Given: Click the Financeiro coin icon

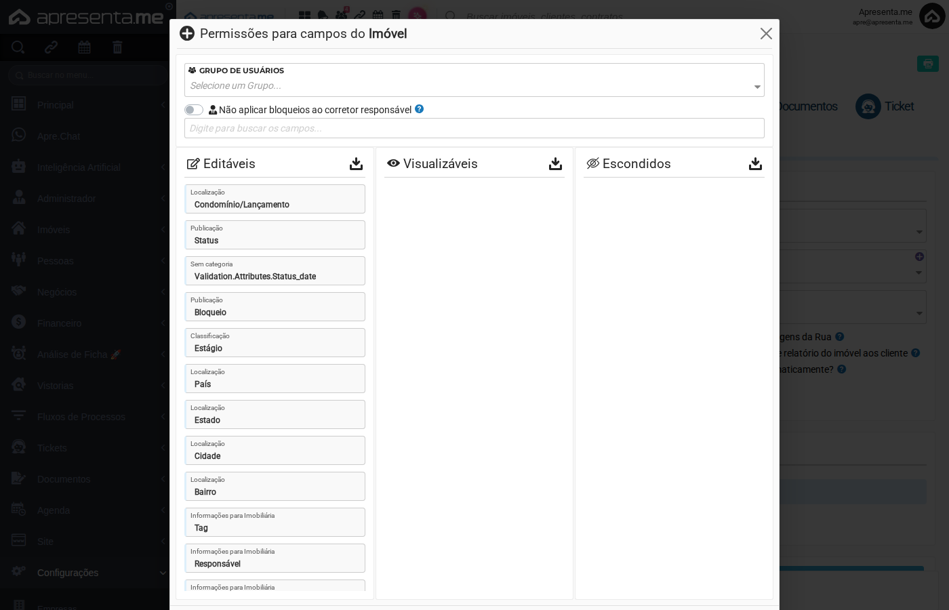Looking at the screenshot, I should [19, 323].
